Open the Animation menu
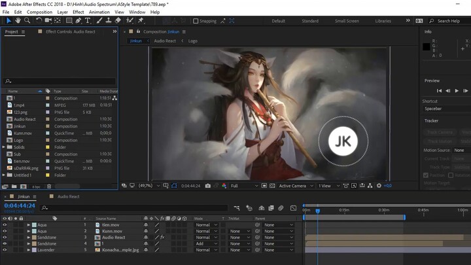 [99, 12]
